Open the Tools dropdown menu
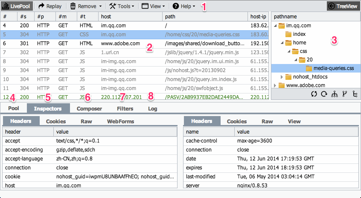 point(122,6)
